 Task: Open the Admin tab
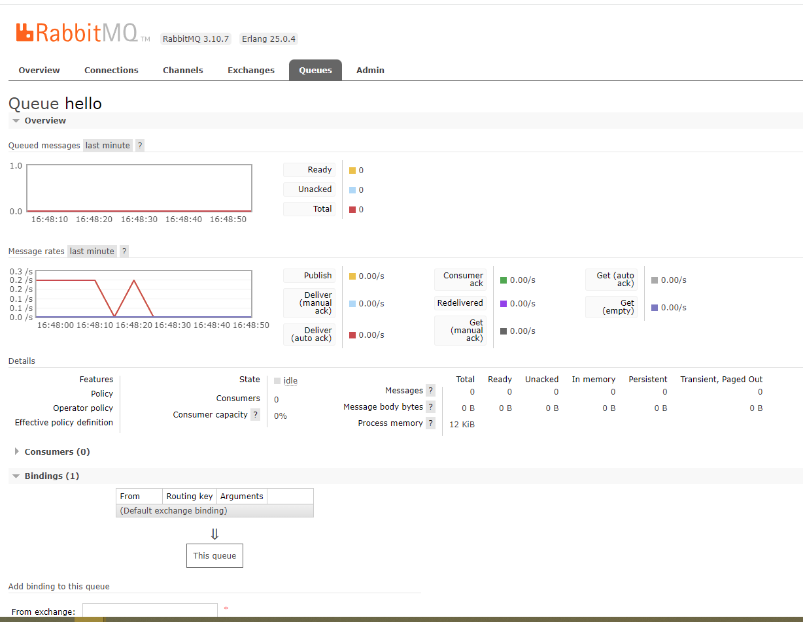coord(370,70)
